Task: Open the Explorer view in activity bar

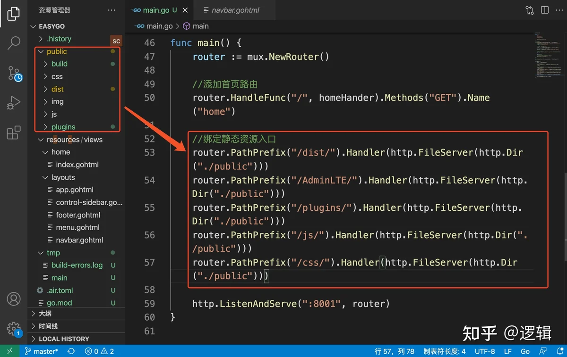Action: point(14,14)
